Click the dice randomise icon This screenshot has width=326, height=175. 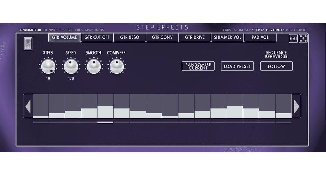click(303, 38)
